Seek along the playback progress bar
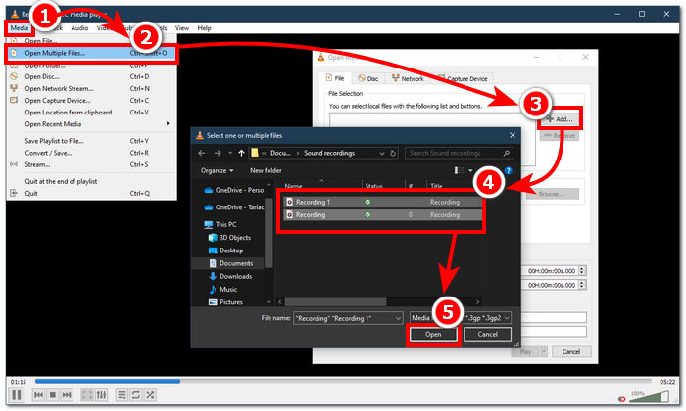686x411 pixels. (x=345, y=382)
